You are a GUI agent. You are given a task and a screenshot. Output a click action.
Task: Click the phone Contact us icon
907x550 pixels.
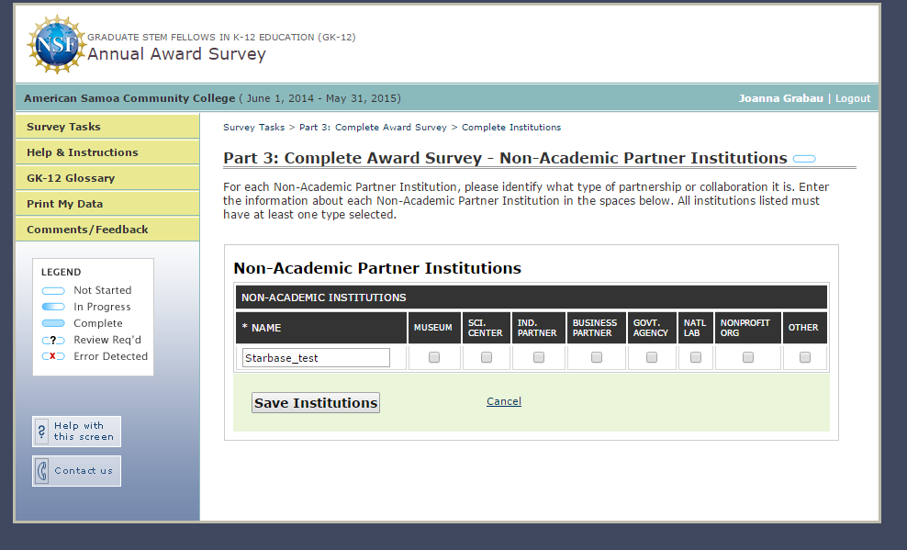[x=41, y=471]
